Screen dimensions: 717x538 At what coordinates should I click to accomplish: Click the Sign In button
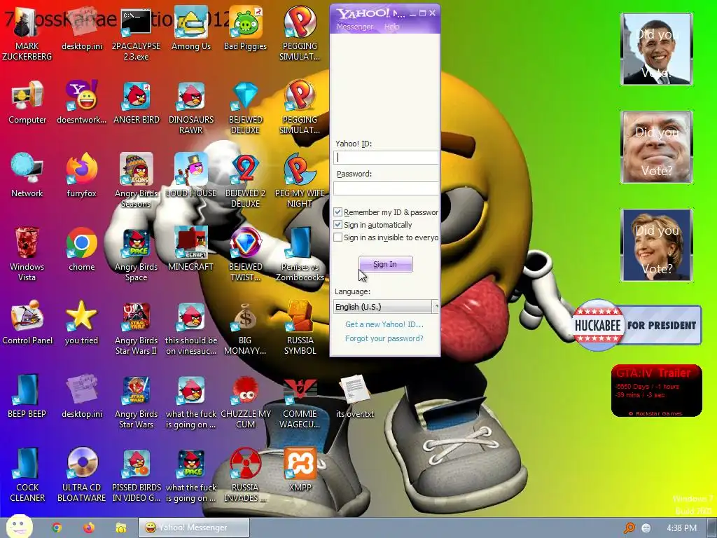coord(386,264)
